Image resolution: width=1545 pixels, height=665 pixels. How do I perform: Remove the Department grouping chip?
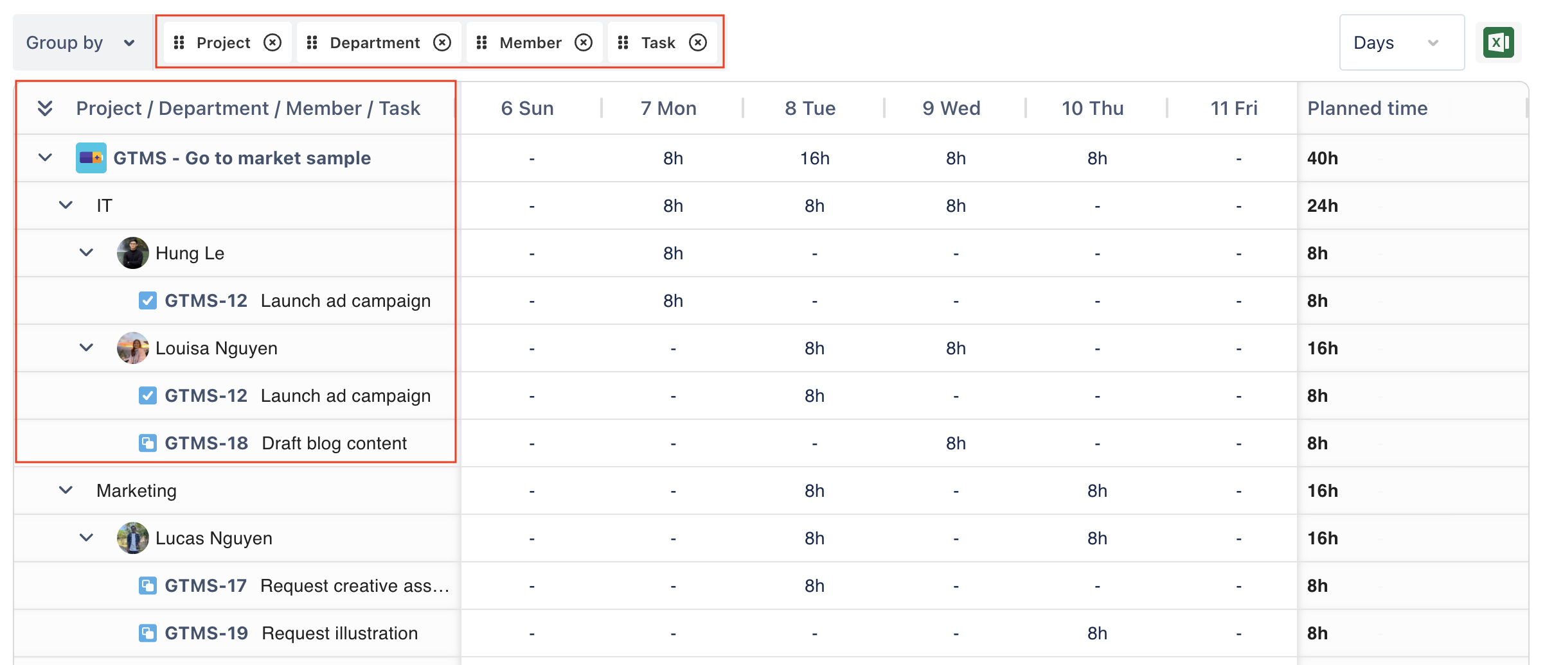click(442, 42)
